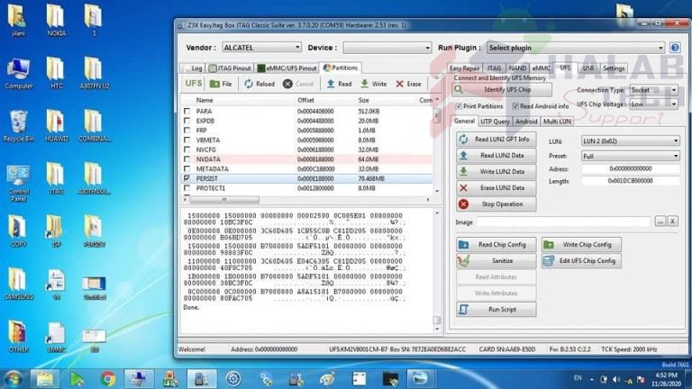Check the VBMETA partition checkbox

pyautogui.click(x=187, y=140)
